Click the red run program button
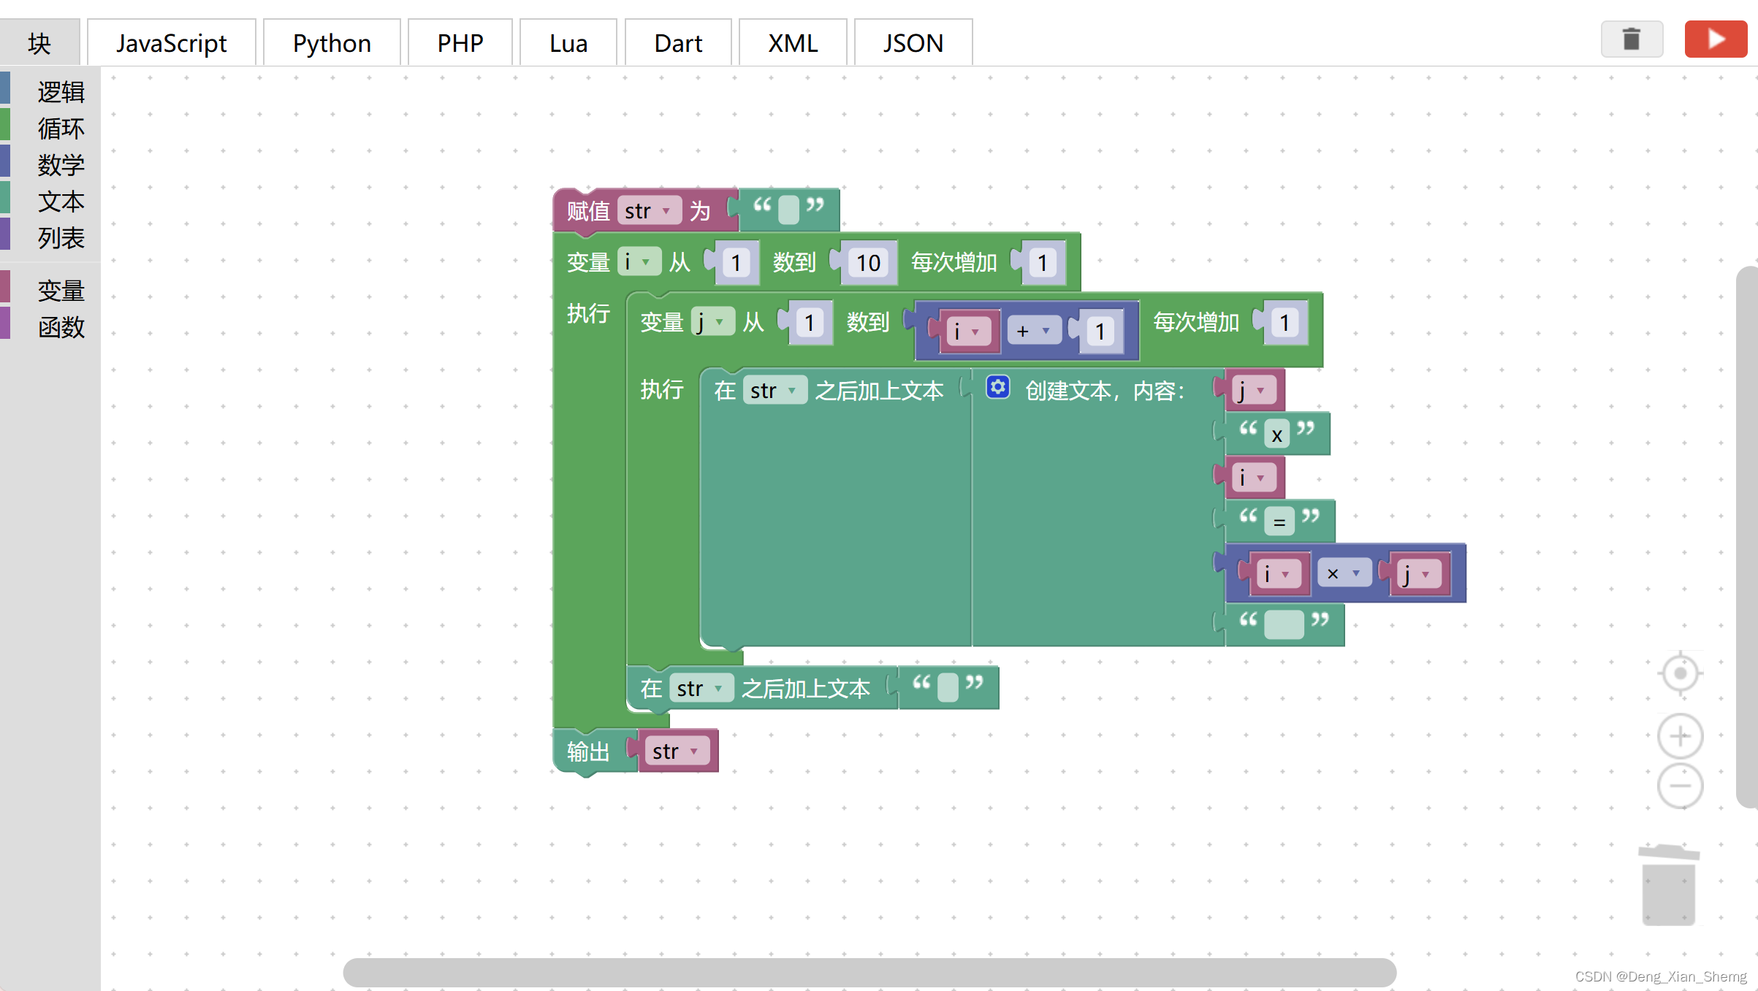 [x=1715, y=39]
